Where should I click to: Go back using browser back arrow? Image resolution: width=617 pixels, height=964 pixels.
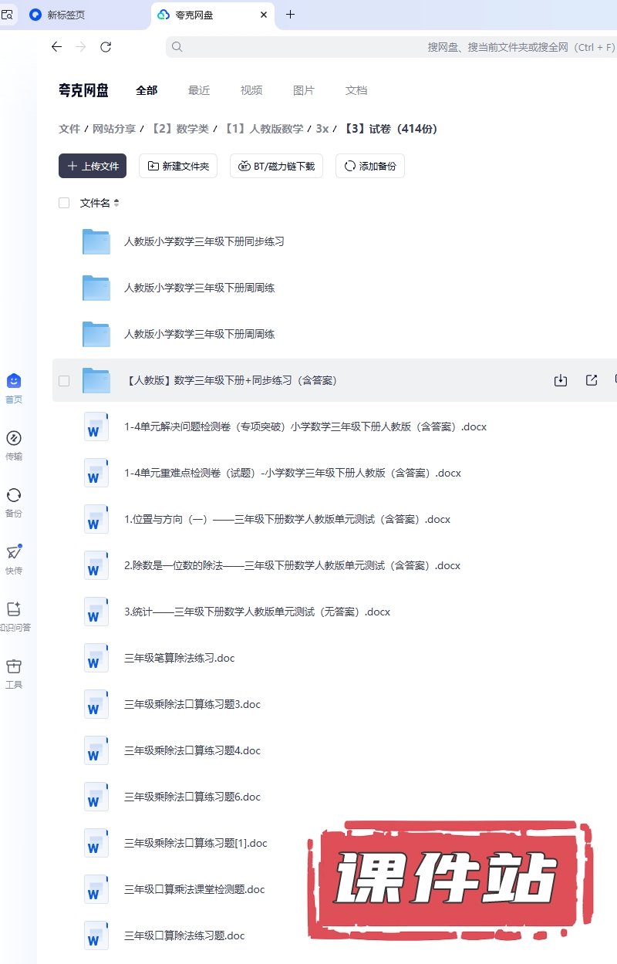pyautogui.click(x=56, y=47)
